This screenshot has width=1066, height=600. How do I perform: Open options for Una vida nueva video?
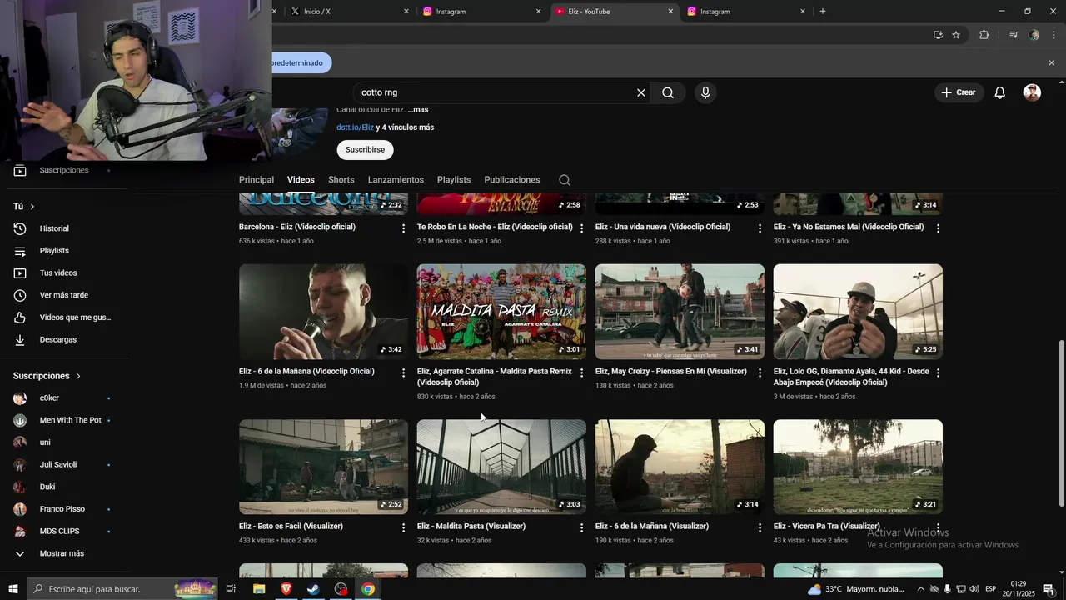pyautogui.click(x=760, y=227)
